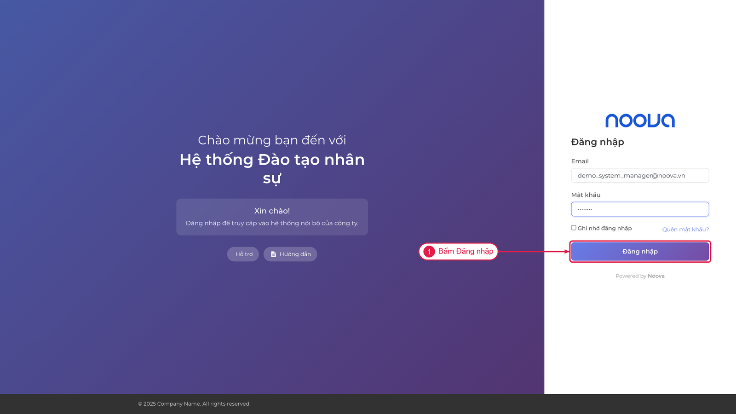Click the Đăng nhập heading text
The height and width of the screenshot is (414, 736).
598,142
